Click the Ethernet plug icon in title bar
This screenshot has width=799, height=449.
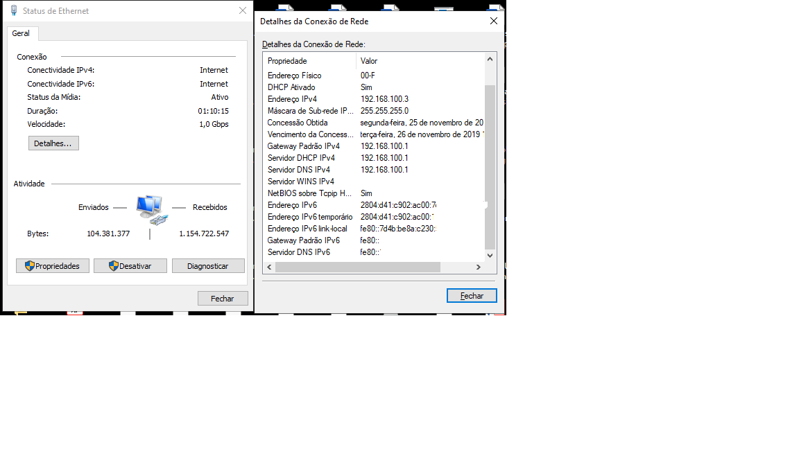[x=14, y=10]
